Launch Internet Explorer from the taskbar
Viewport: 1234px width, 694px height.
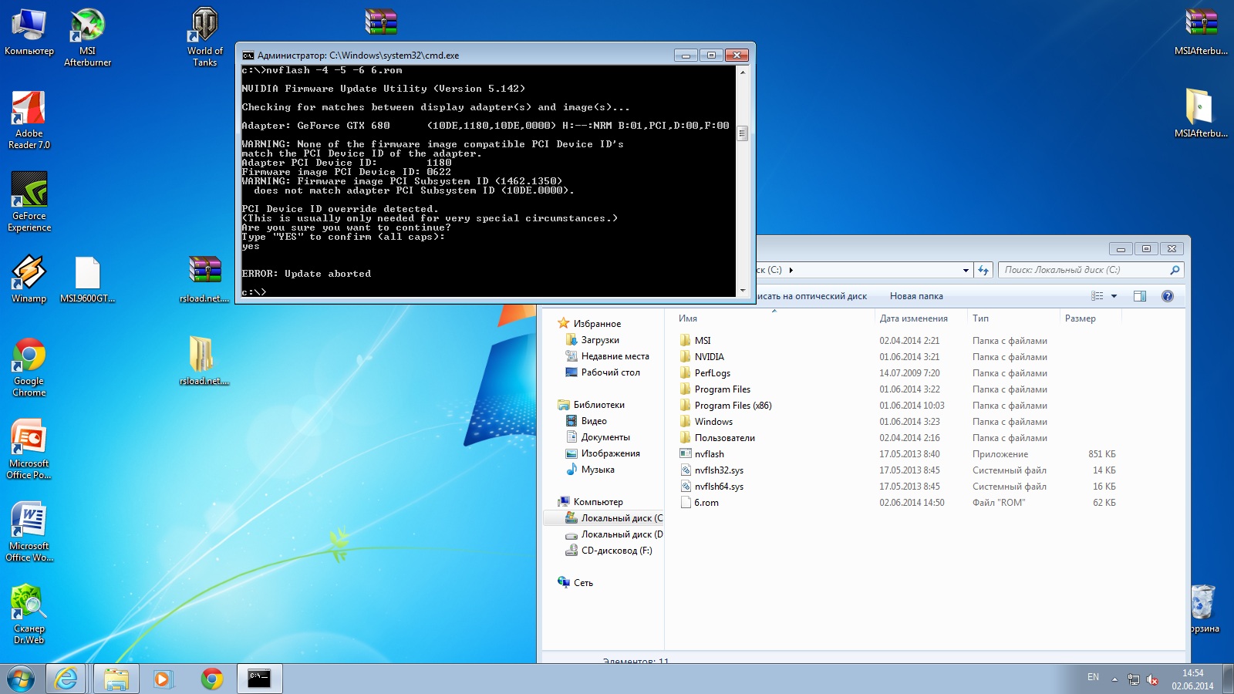66,679
